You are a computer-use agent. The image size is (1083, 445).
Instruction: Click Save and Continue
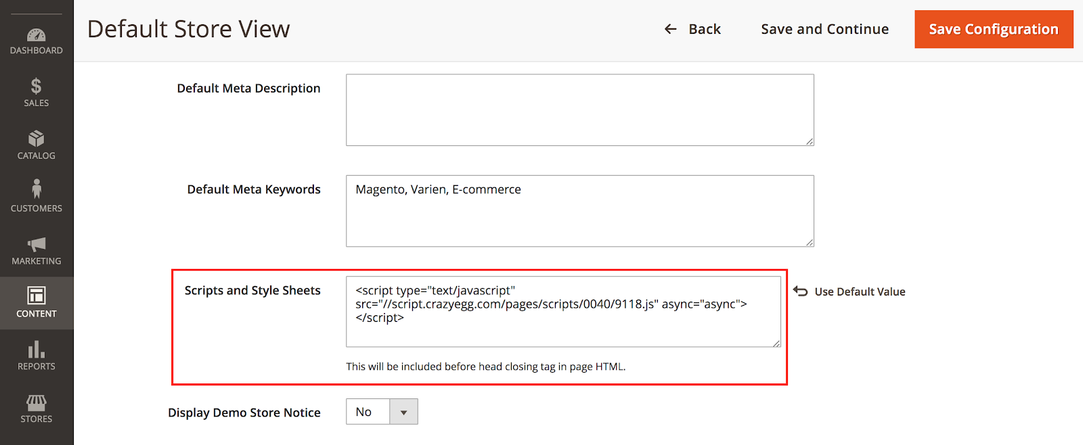[x=824, y=29]
